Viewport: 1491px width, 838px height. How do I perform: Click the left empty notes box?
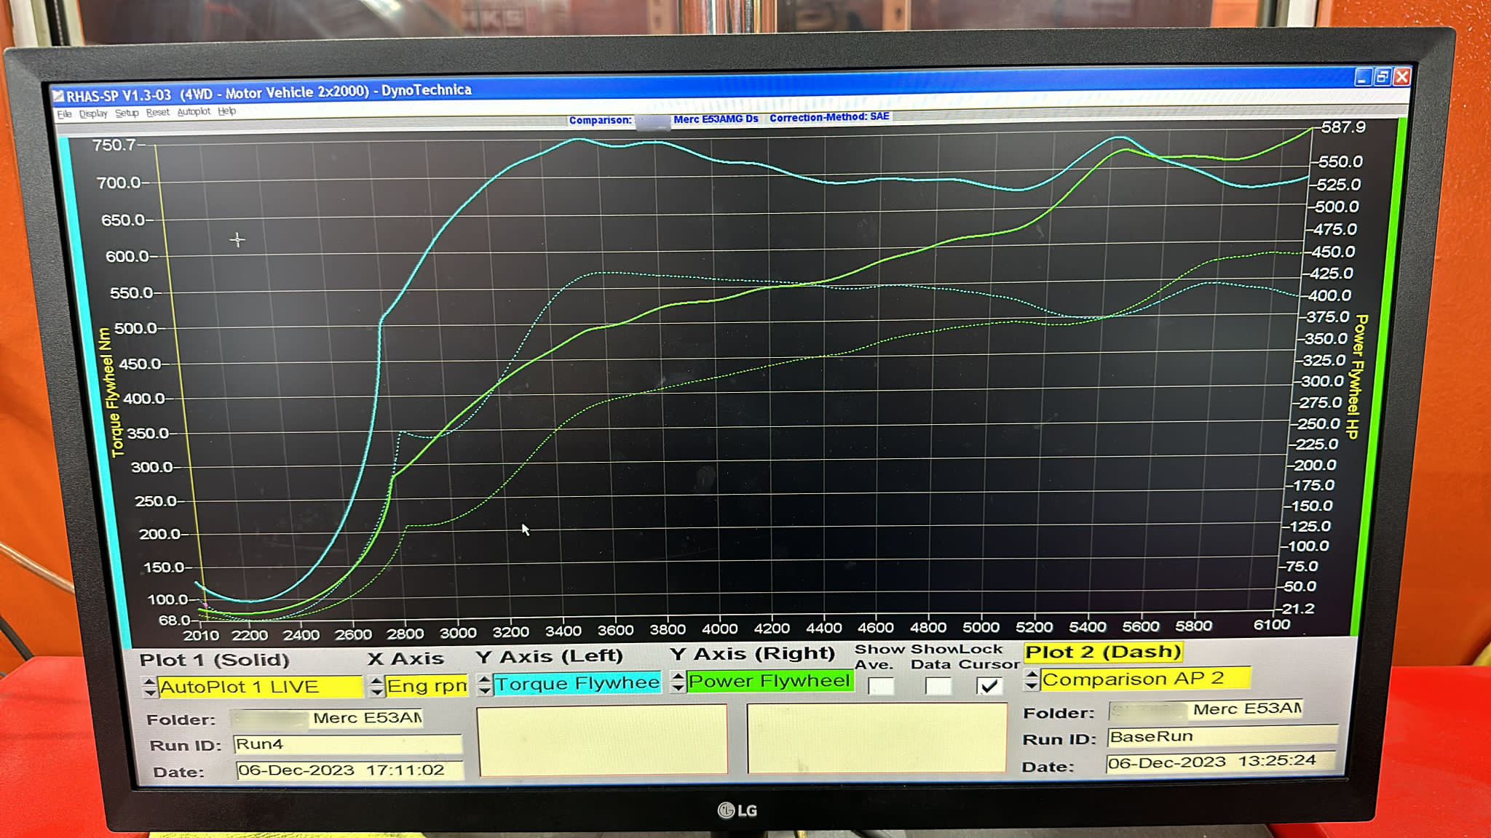[603, 740]
